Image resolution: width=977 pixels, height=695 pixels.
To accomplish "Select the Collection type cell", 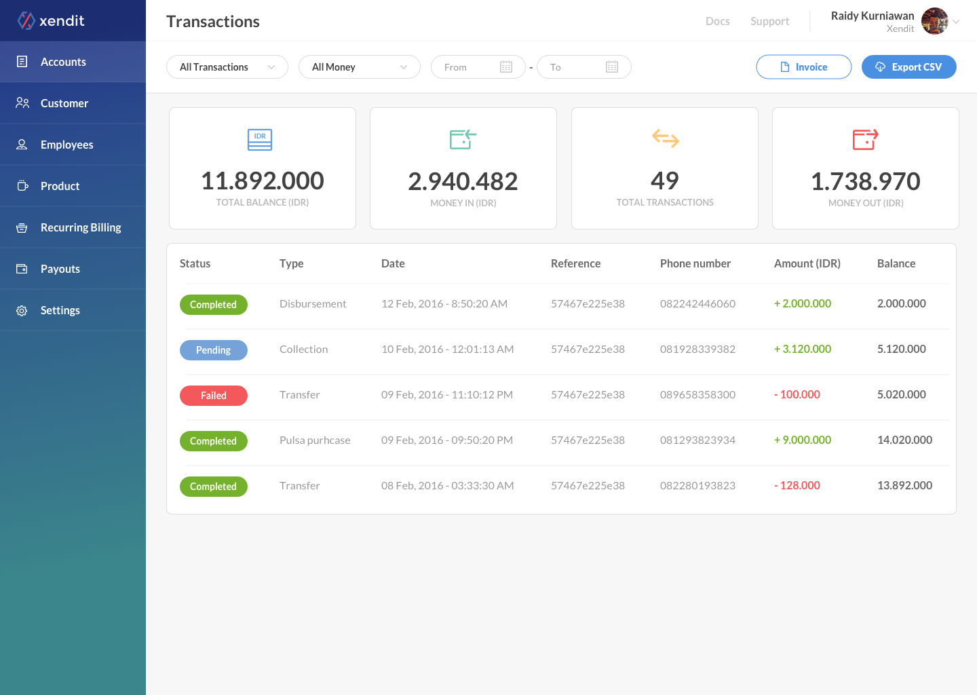I will click(x=304, y=349).
